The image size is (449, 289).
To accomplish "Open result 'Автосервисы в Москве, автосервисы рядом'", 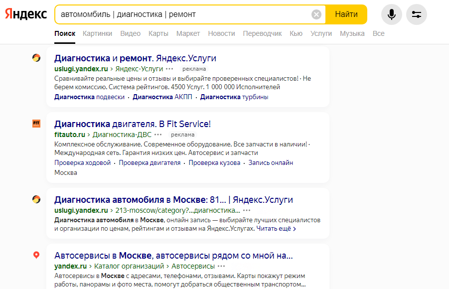I will pos(173,256).
